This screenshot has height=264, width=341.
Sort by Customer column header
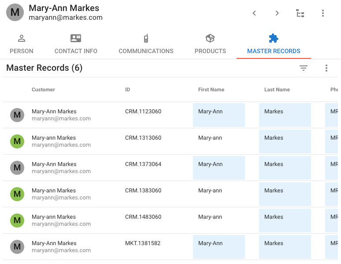tap(43, 90)
